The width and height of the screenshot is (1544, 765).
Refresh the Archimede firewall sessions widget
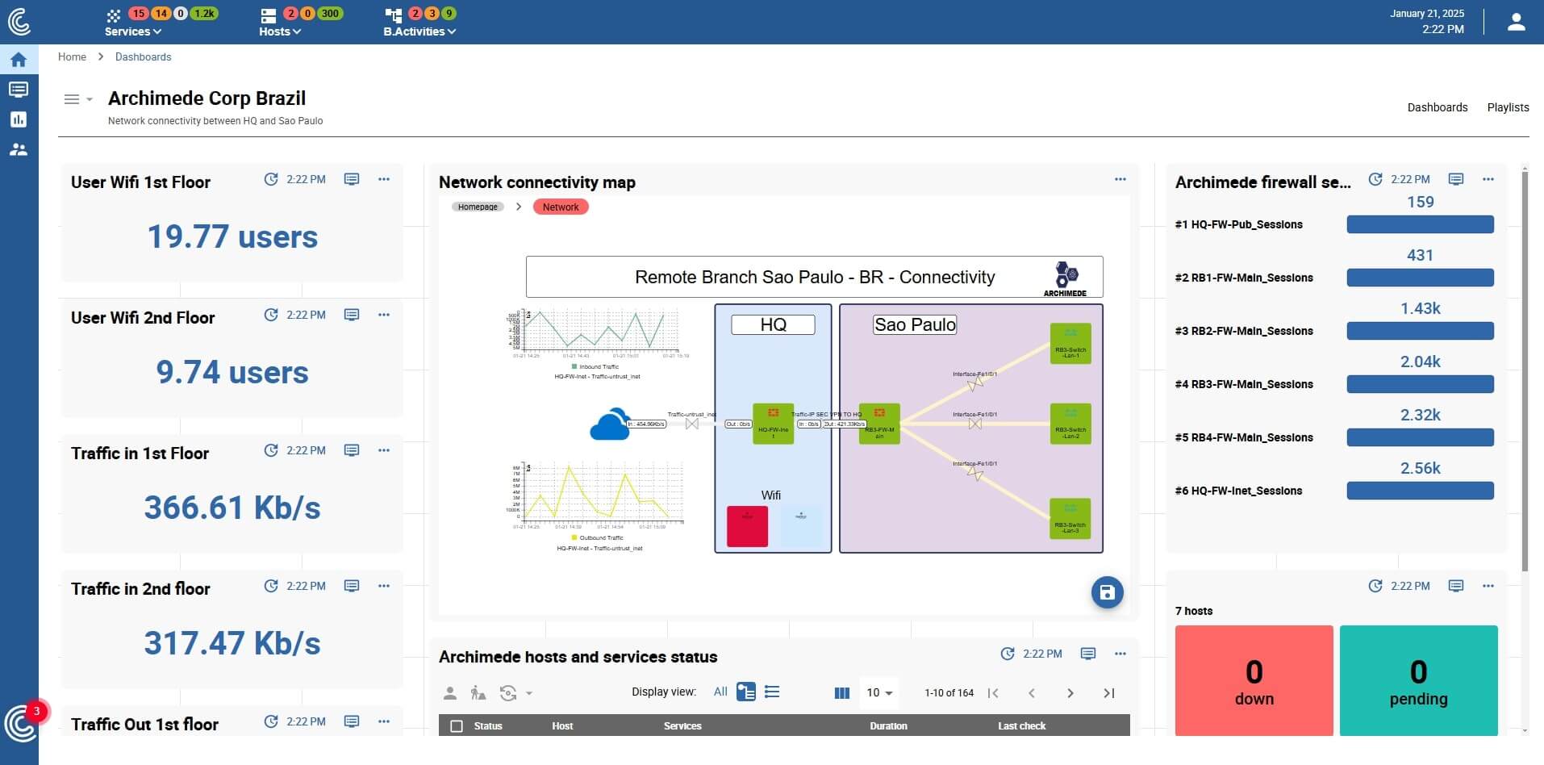coord(1375,179)
